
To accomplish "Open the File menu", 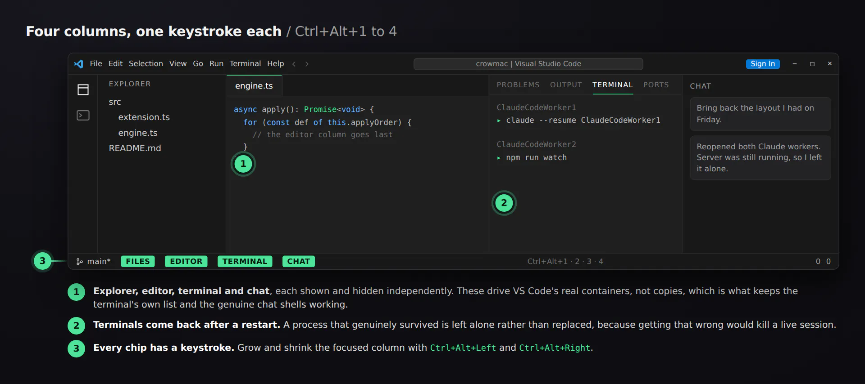I will 96,64.
